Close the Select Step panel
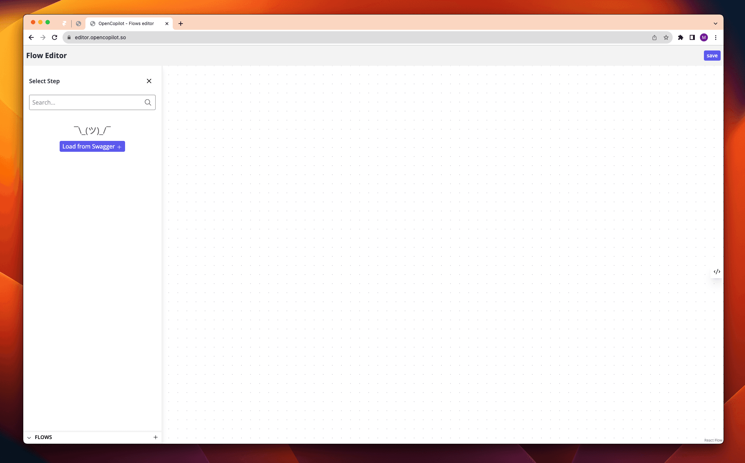This screenshot has height=463, width=745. pyautogui.click(x=149, y=81)
